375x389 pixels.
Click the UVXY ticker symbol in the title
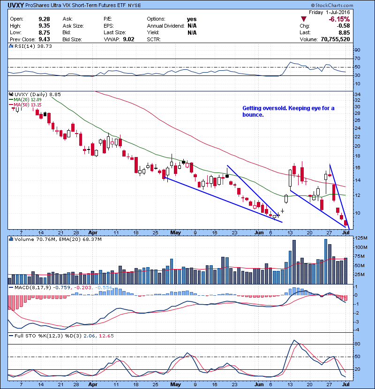point(15,5)
